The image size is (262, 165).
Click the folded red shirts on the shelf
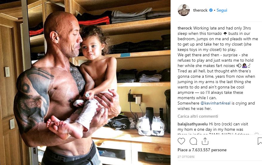94,21
